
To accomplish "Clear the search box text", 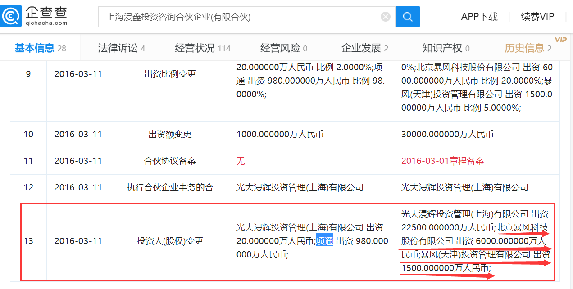I will pyautogui.click(x=386, y=17).
